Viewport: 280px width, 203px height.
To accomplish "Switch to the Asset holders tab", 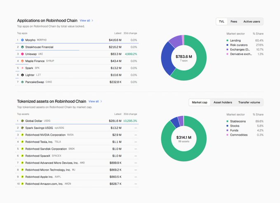I will pos(223,102).
